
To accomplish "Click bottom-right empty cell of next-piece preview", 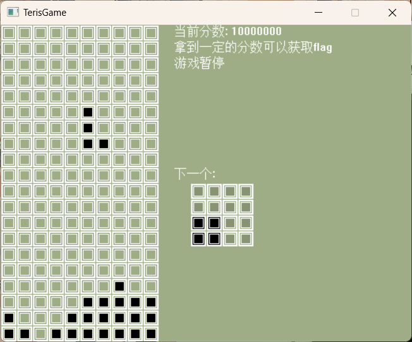I will 246,239.
